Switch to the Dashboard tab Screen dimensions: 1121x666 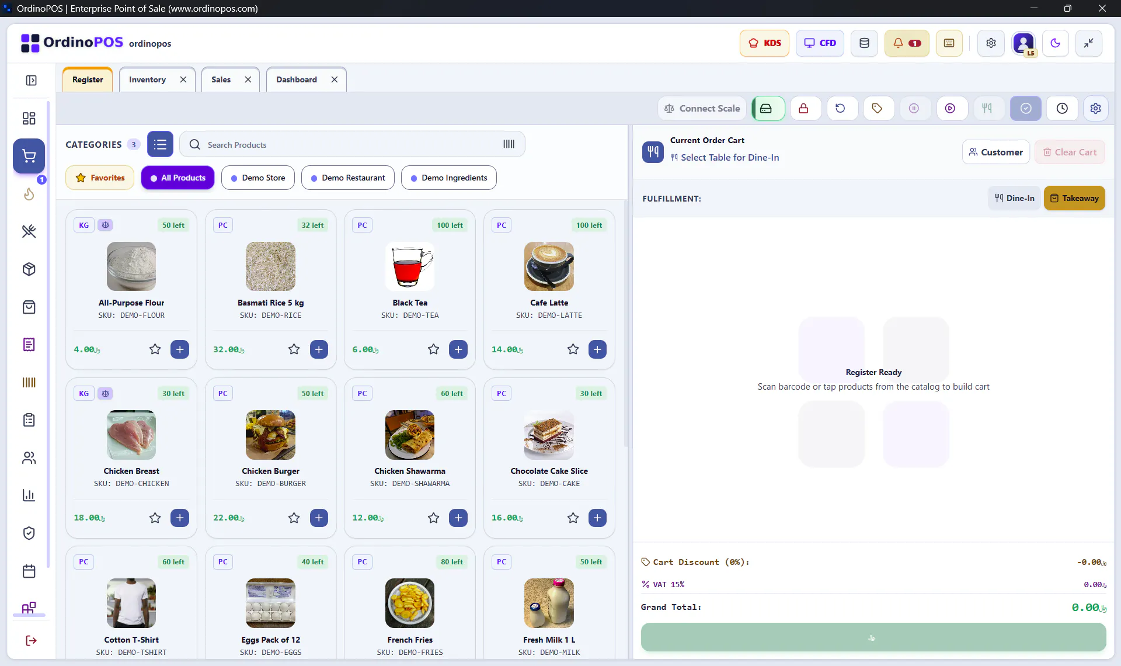coord(297,80)
